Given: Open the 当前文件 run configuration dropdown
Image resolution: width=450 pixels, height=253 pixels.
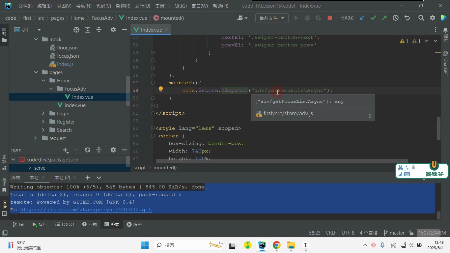Looking at the screenshot, I should [272, 18].
